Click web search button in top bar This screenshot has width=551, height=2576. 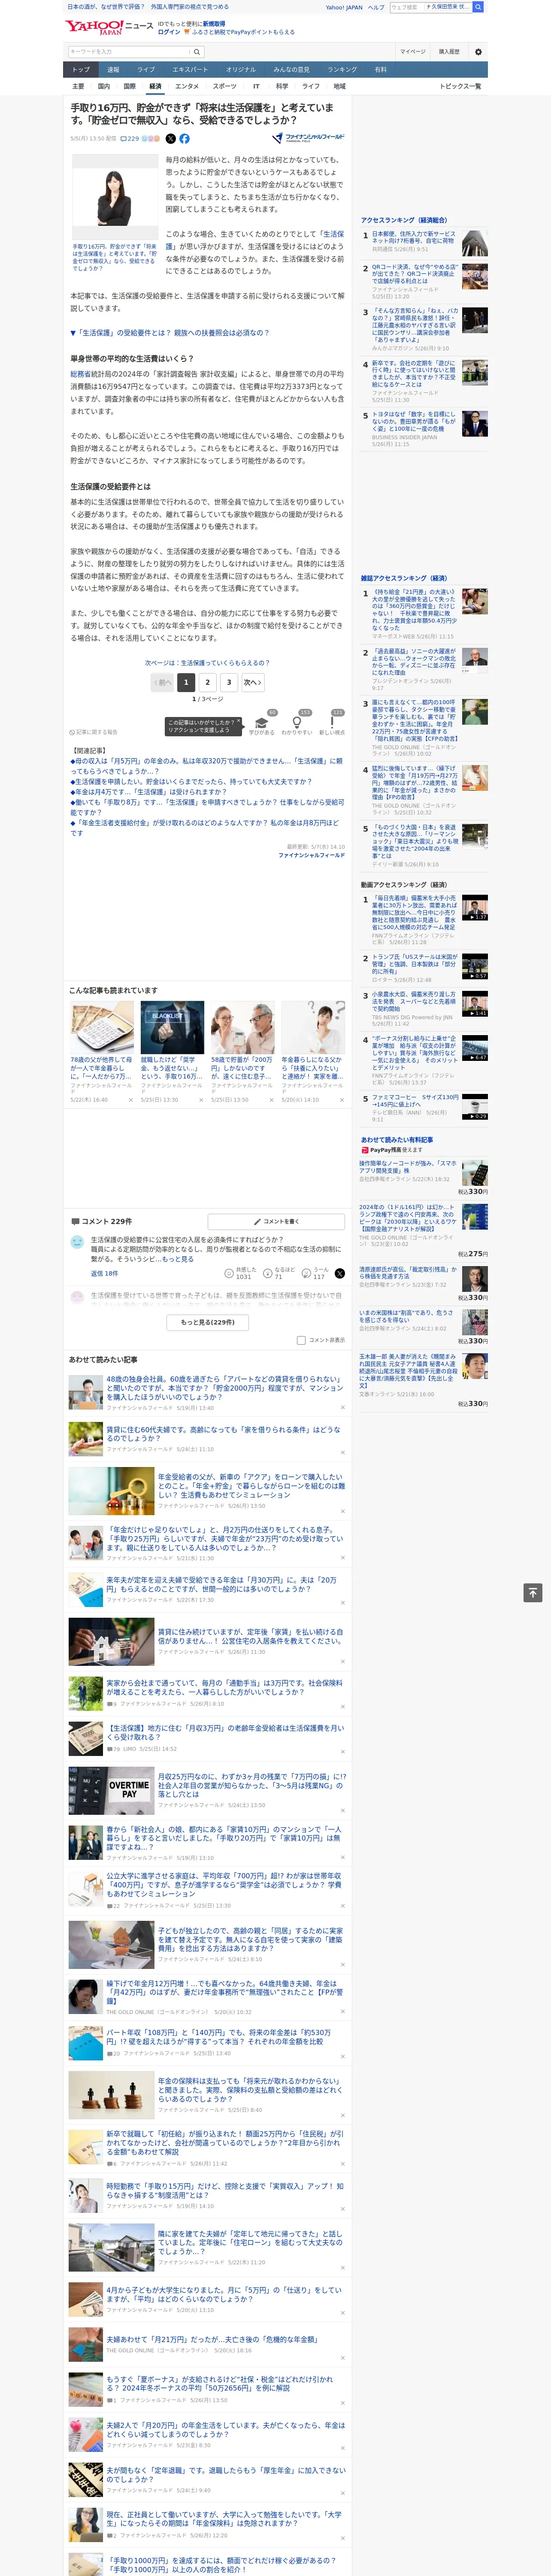pos(478,7)
